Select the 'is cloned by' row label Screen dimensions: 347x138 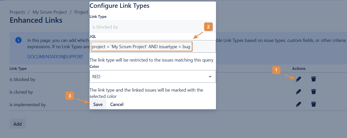21,92
